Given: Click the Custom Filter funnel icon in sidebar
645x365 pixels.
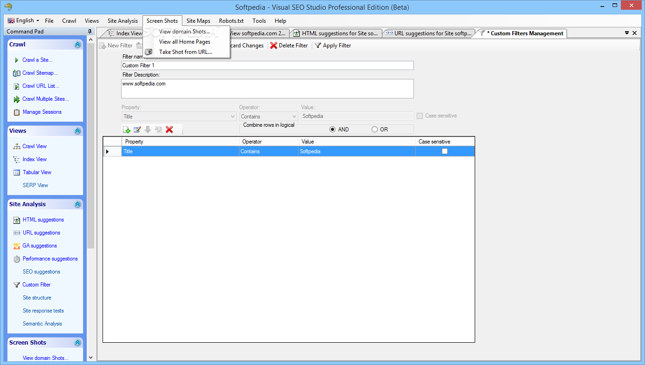Looking at the screenshot, I should [x=17, y=285].
